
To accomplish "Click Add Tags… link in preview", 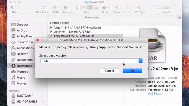I will [x=155, y=94].
